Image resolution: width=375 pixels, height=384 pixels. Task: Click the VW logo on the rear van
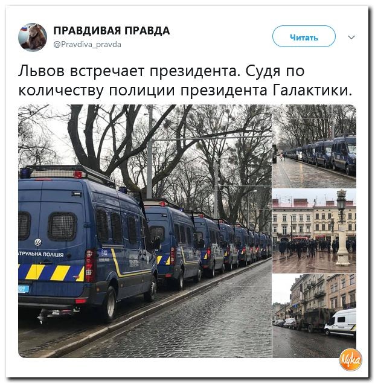(x=37, y=243)
